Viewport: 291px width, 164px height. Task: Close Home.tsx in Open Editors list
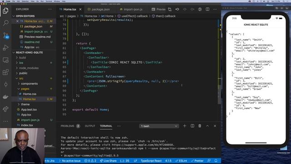[17, 21]
